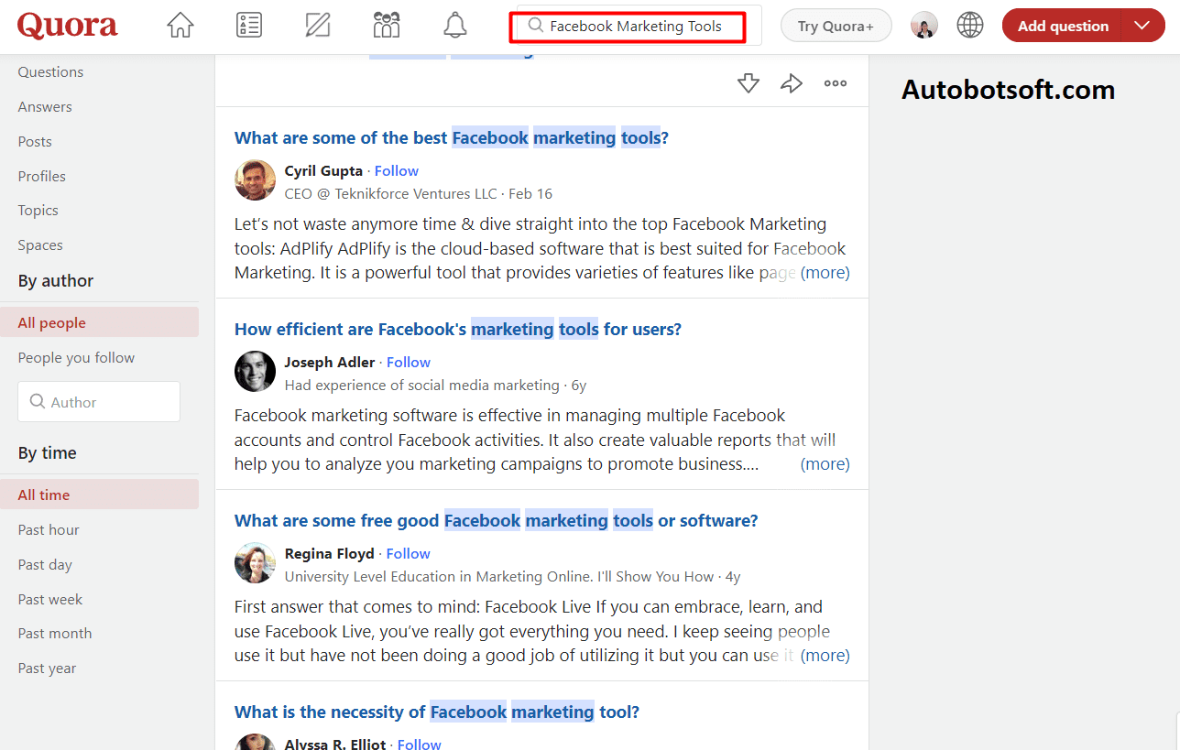
Task: Click the 'By author' heading text
Action: [56, 281]
